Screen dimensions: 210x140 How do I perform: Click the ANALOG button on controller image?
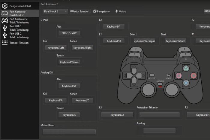pyautogui.click(x=160, y=84)
